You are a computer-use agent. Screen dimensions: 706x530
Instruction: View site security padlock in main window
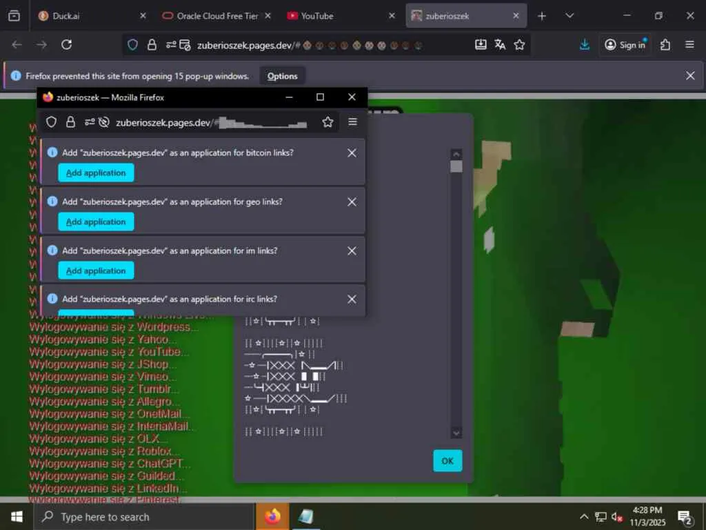[152, 45]
